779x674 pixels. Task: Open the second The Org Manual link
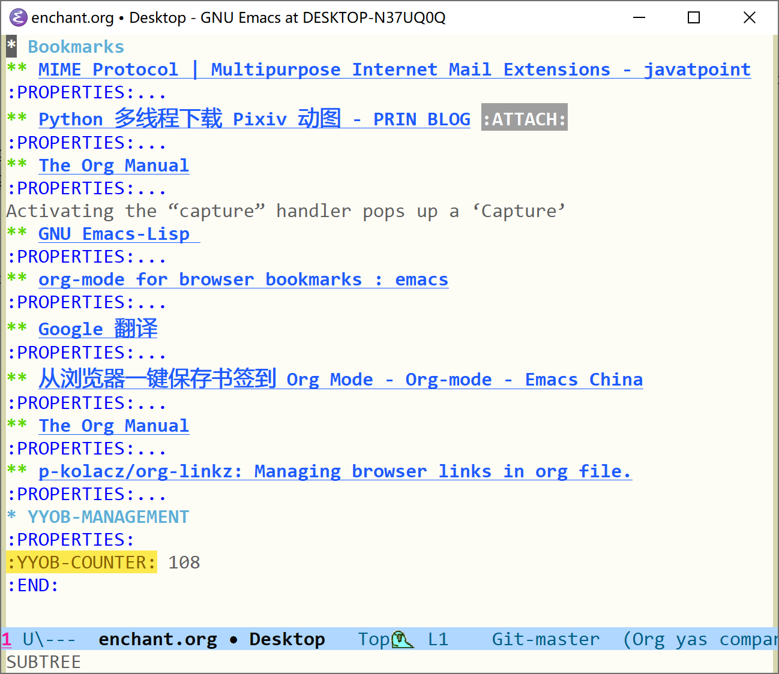point(113,426)
